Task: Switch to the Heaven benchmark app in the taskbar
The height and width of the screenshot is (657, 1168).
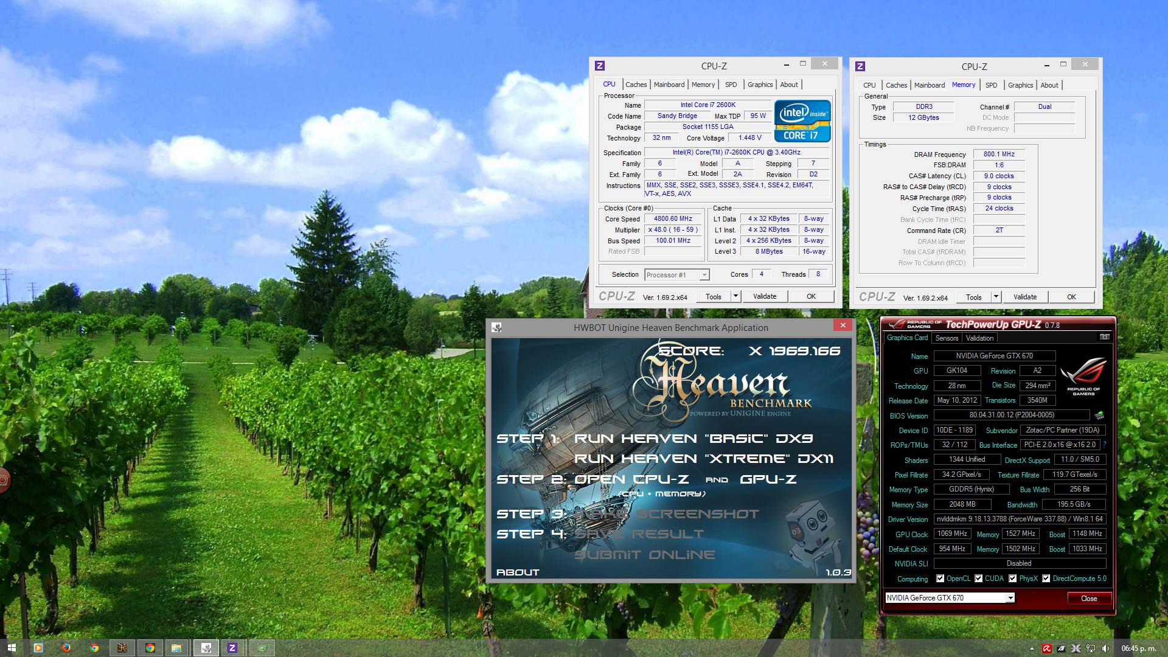Action: pos(122,648)
